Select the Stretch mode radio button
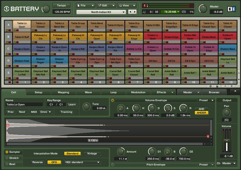Image resolution: width=241 pixels, height=170 pixels. tap(7, 158)
